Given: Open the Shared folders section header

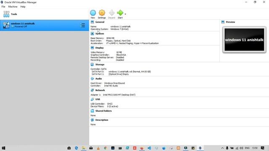Looking at the screenshot, I should [x=103, y=111].
